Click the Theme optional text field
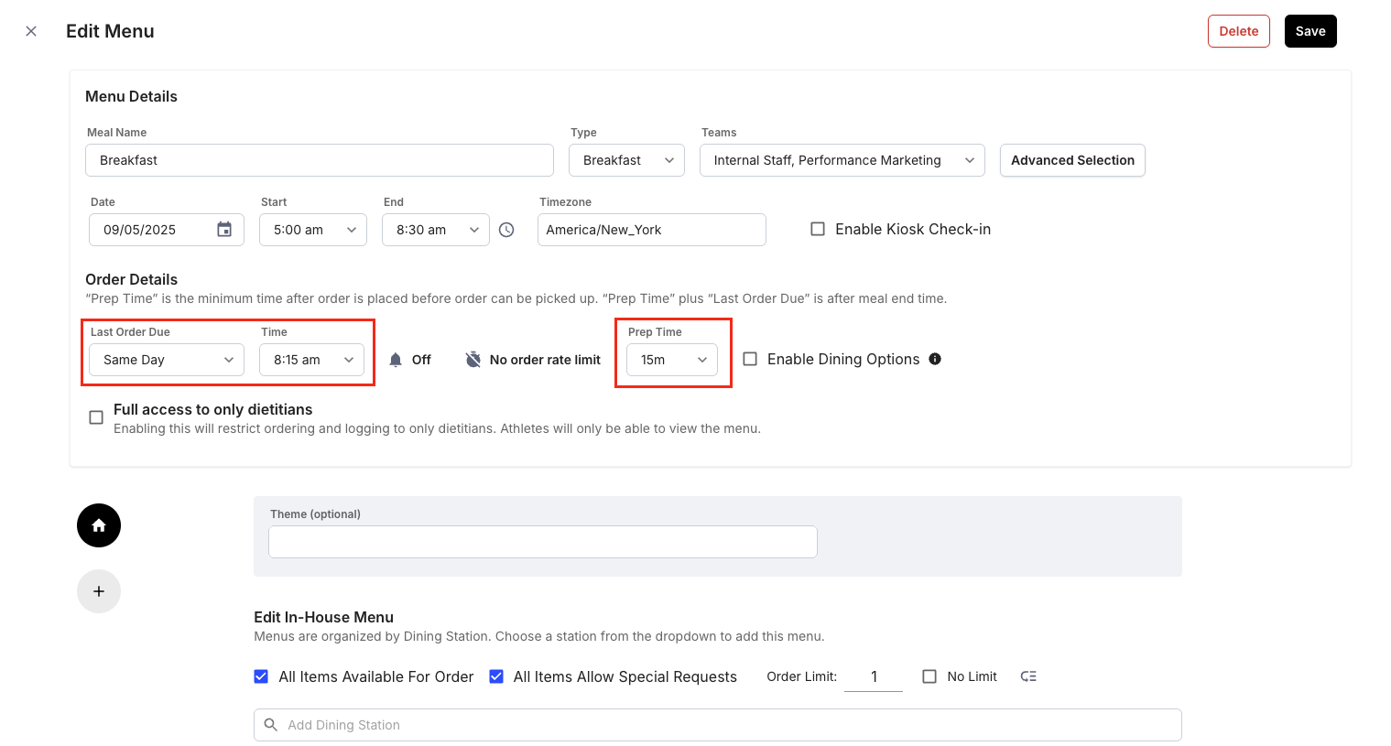 click(x=543, y=542)
